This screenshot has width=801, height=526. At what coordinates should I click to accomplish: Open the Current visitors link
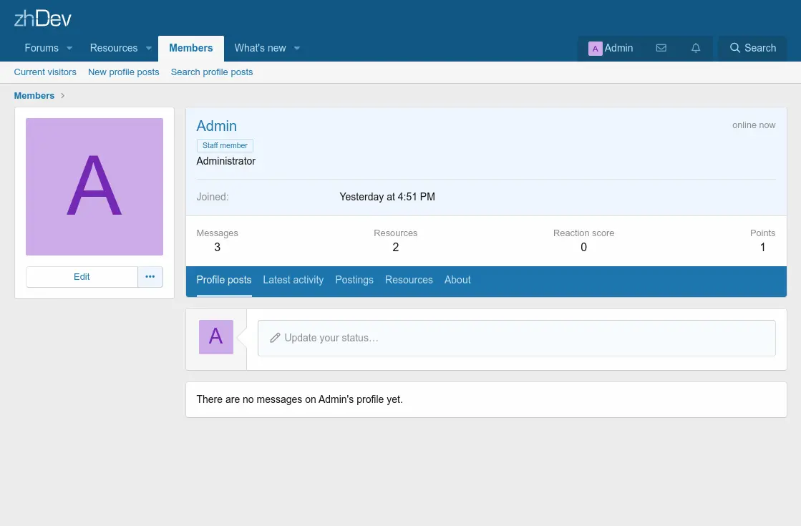(x=45, y=72)
